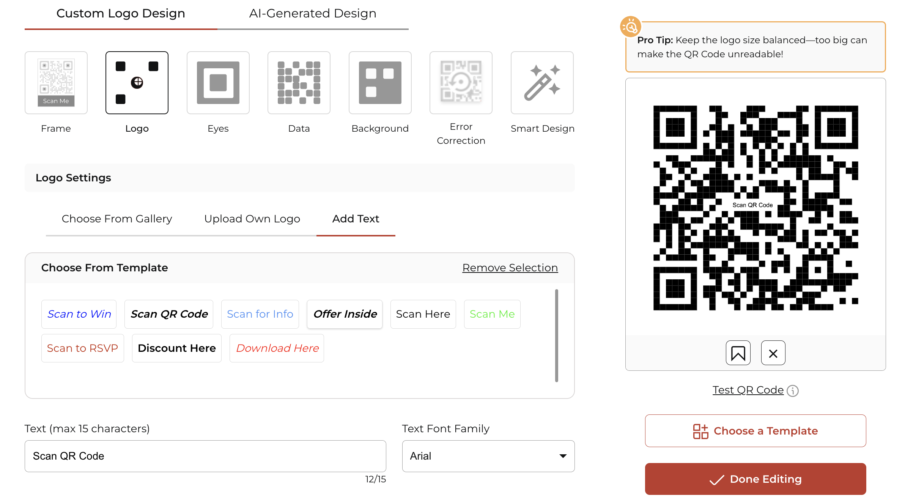The width and height of the screenshot is (916, 504).
Task: Click the template list scrollbar
Action: tap(557, 335)
